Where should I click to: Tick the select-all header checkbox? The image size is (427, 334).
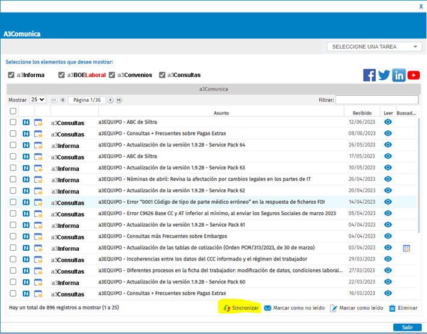pos(13,111)
